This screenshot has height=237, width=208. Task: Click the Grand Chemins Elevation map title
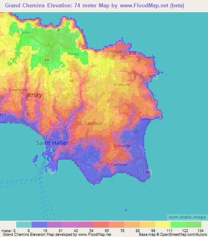point(94,6)
